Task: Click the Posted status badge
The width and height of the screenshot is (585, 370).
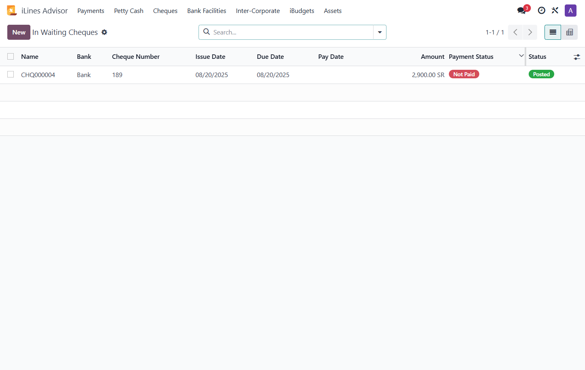Action: coord(541,74)
